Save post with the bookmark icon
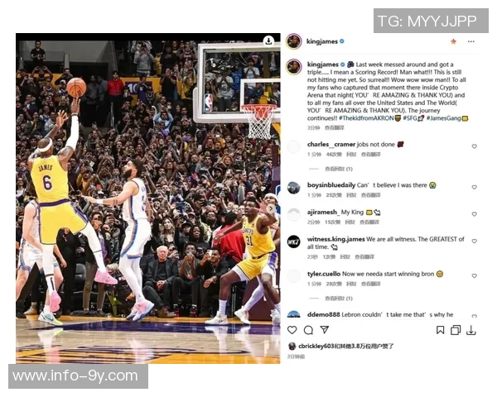497x397 pixels. click(x=440, y=330)
